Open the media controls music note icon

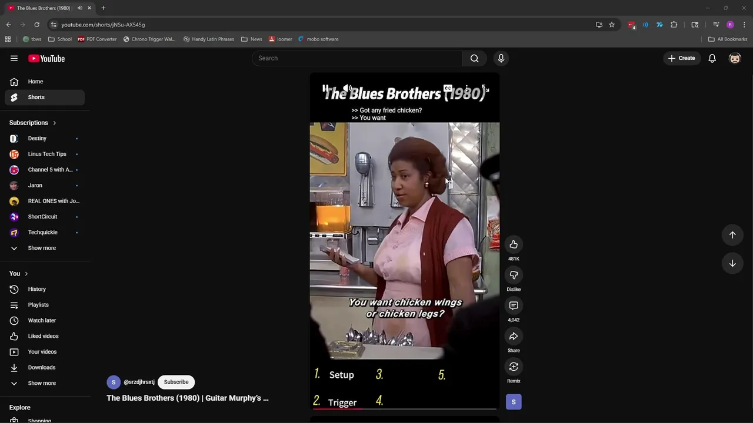click(x=716, y=25)
